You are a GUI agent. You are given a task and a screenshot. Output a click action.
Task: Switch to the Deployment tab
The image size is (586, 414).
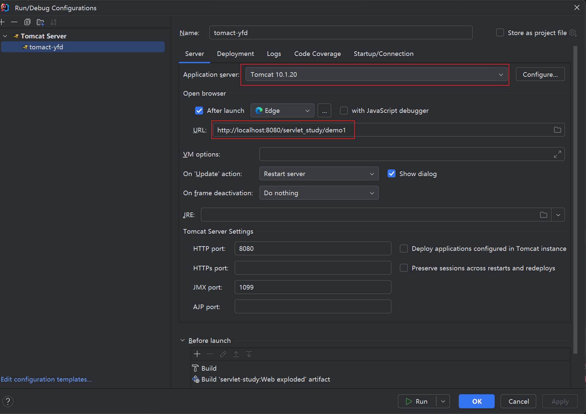(235, 54)
